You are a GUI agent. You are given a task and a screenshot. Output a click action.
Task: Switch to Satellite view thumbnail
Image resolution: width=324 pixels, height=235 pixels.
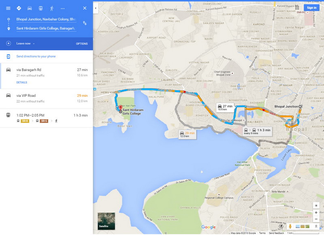click(x=106, y=221)
